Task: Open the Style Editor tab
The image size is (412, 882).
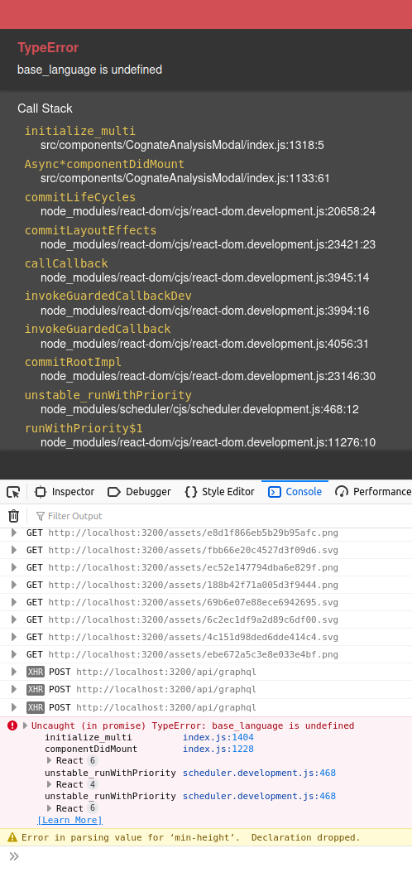Action: coord(220,492)
